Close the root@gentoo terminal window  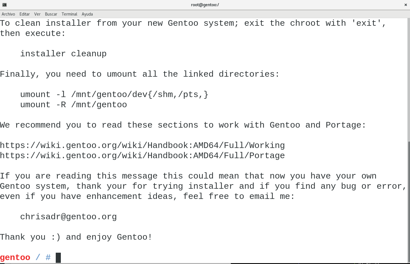405,5
